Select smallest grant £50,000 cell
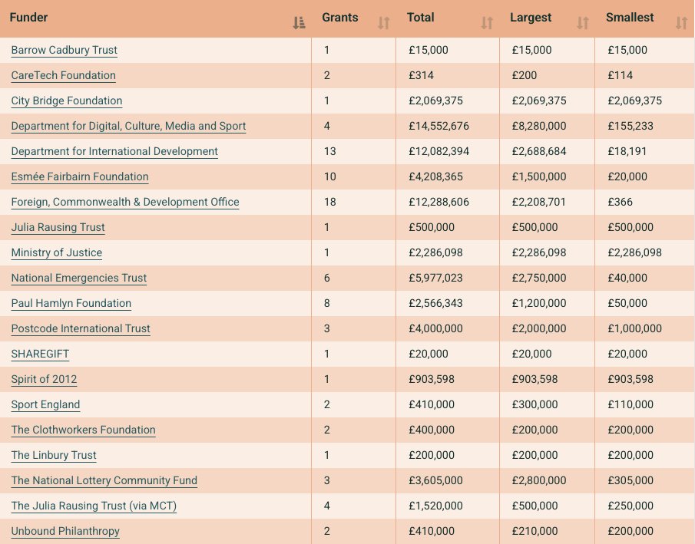This screenshot has width=695, height=544. point(645,303)
